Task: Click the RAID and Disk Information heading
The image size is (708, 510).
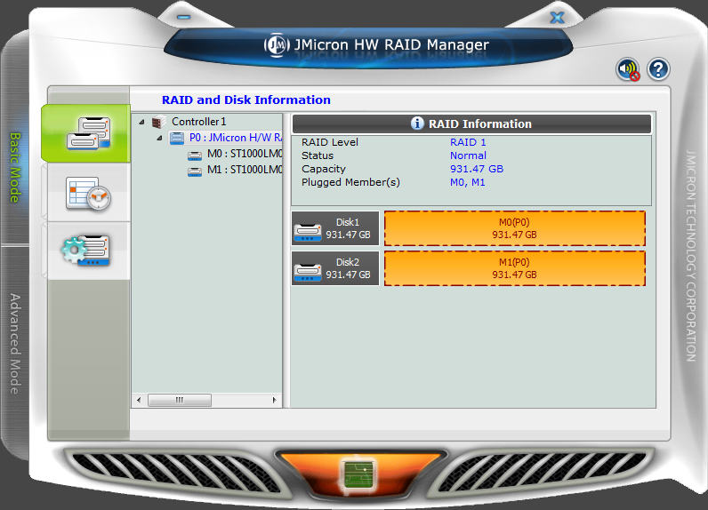Action: pos(246,100)
